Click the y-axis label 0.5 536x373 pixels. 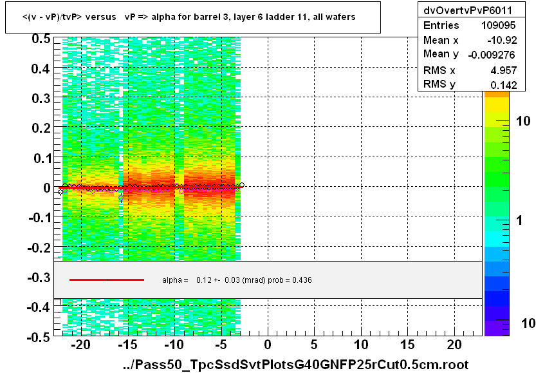41,39
